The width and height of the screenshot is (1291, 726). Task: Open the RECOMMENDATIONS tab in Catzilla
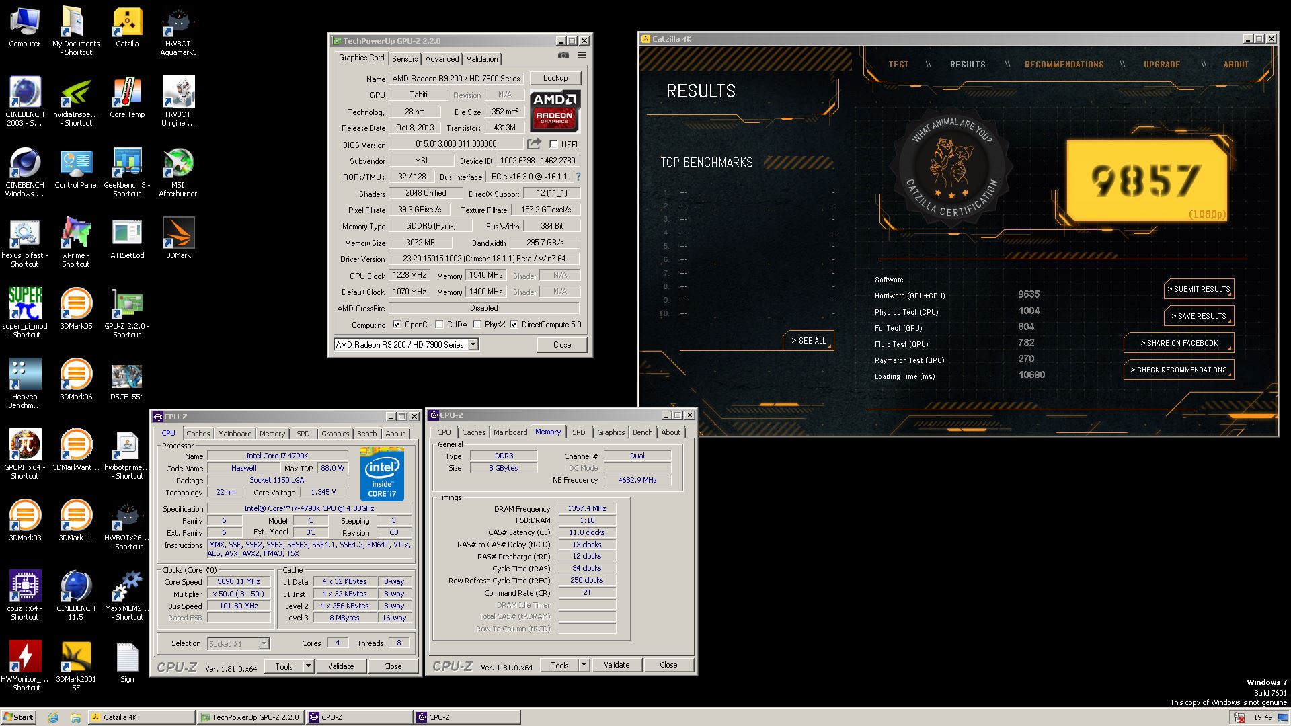coord(1064,65)
